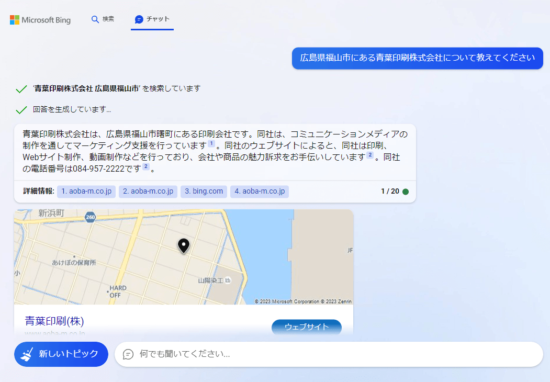
Task: Click the 新しいトピック button
Action: click(61, 354)
